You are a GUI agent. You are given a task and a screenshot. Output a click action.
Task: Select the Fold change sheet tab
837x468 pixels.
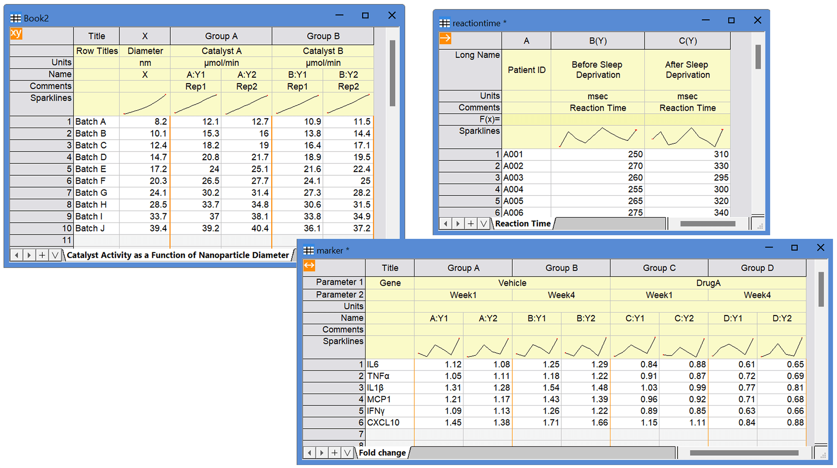[x=382, y=453]
